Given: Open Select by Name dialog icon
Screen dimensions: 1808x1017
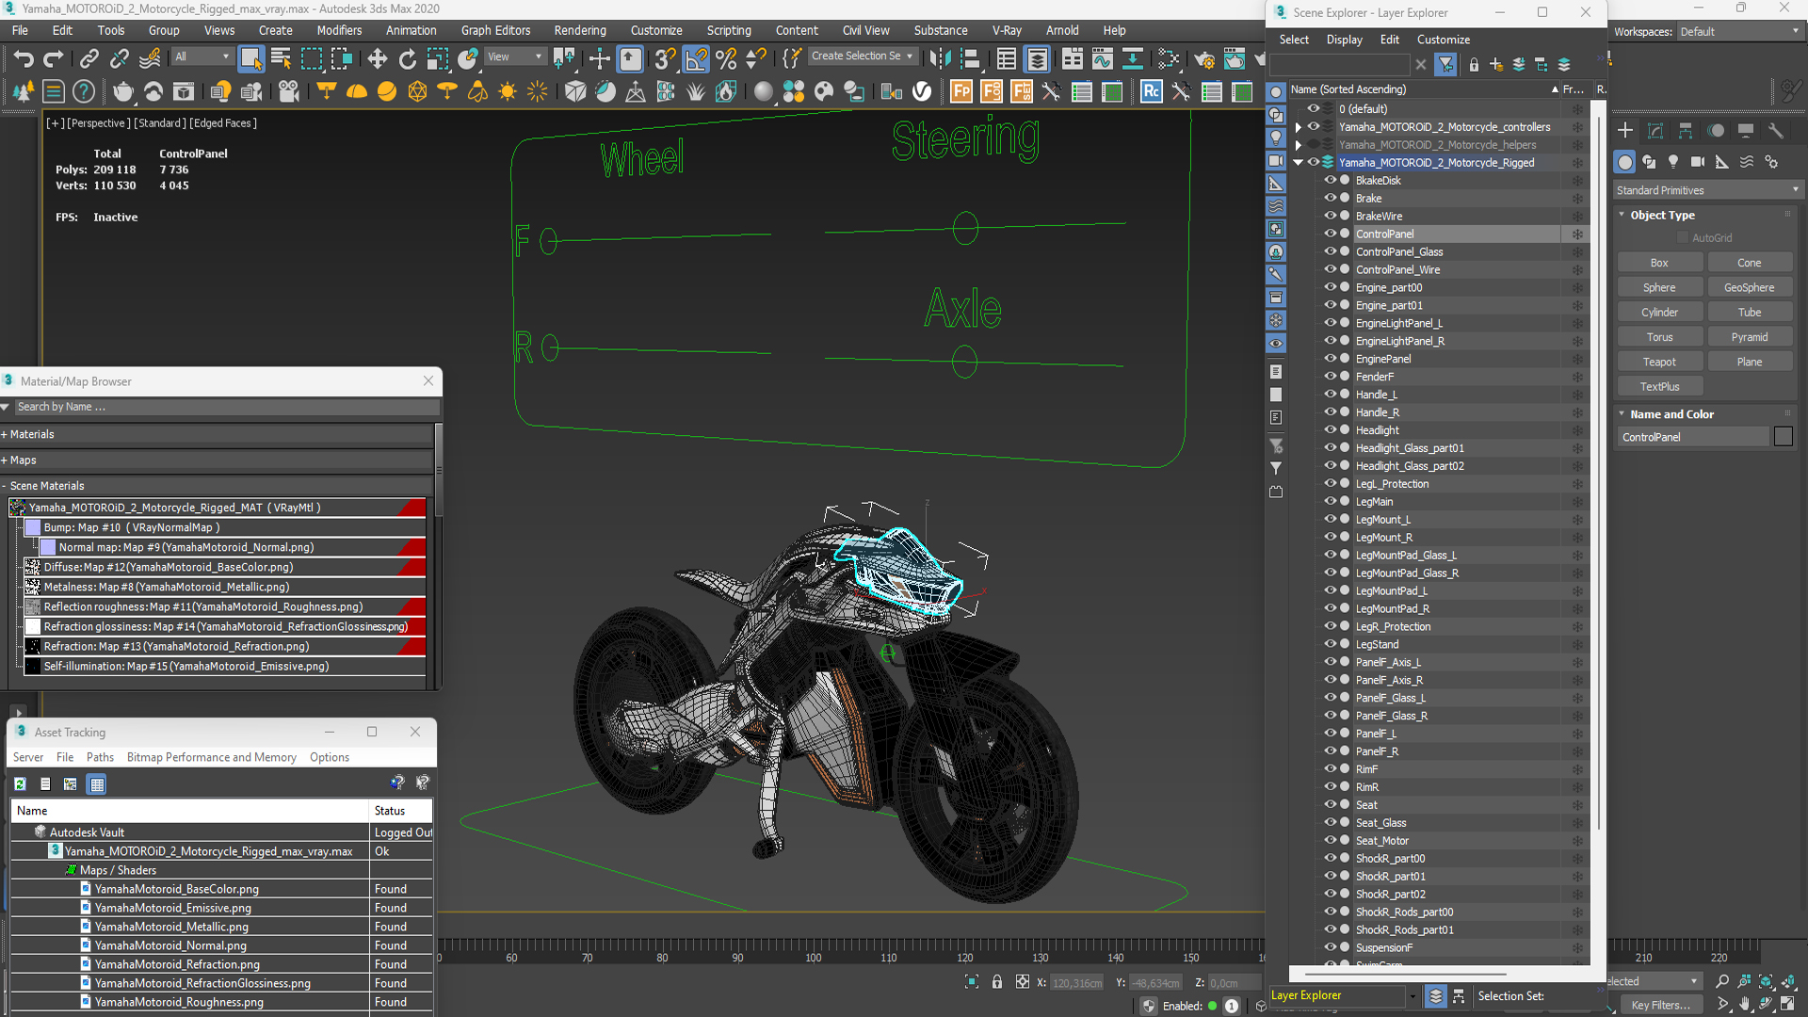Looking at the screenshot, I should click(x=281, y=59).
